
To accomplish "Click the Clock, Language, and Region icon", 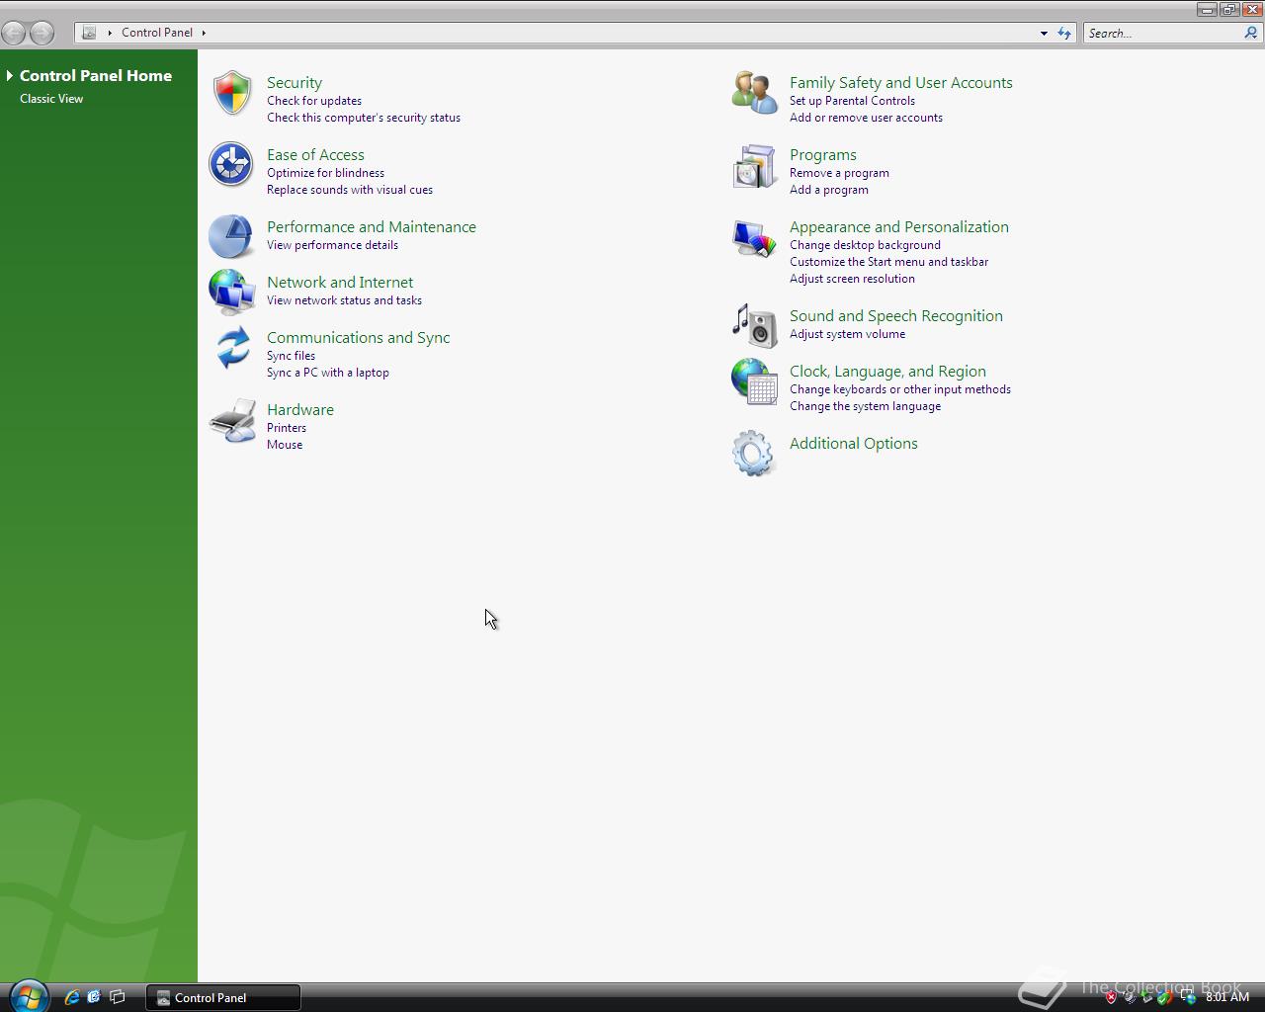I will click(x=755, y=381).
